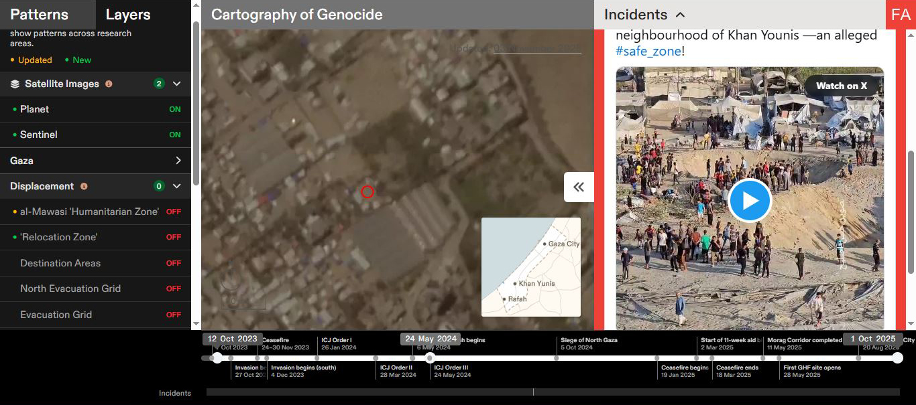Open the #safe_zone hashtag link
The image size is (916, 405).
pyautogui.click(x=648, y=52)
